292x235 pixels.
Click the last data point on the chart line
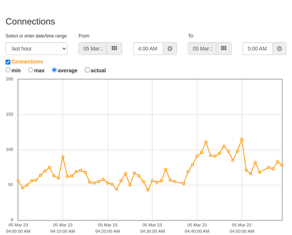pos(282,165)
